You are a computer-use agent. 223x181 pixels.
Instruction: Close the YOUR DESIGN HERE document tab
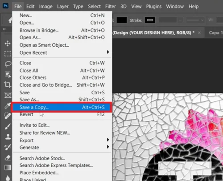click(199, 32)
